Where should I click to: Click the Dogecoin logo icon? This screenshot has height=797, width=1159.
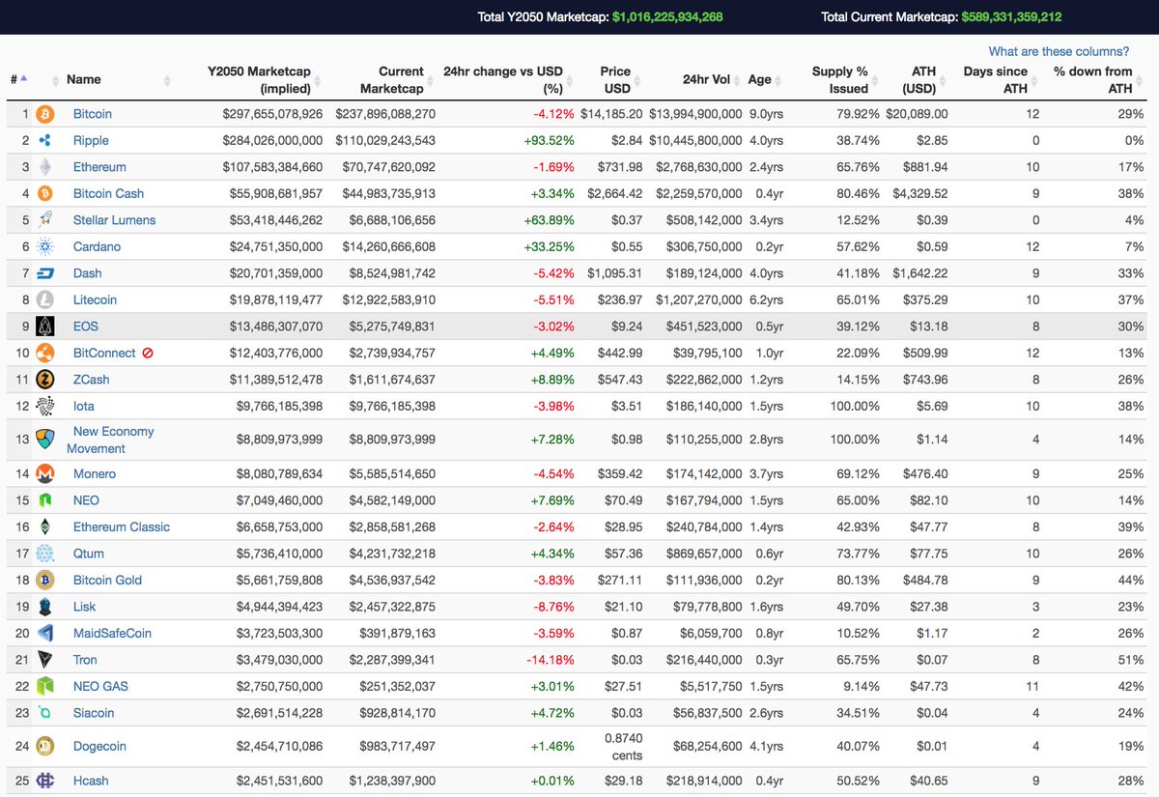coord(45,746)
